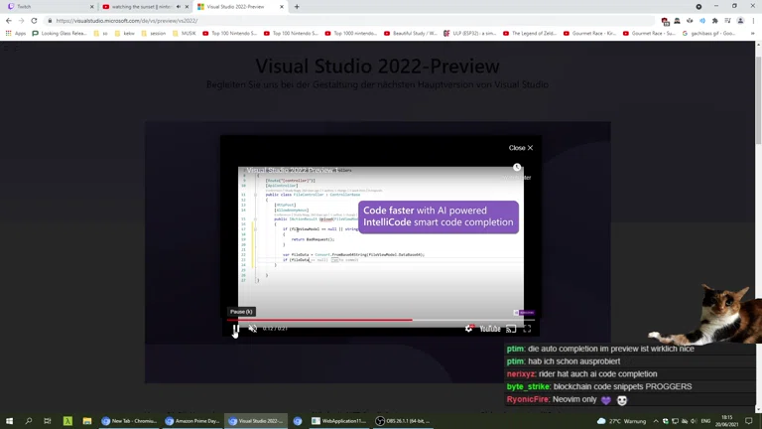This screenshot has width=762, height=429.
Task: Change the ENG input language
Action: pos(706,421)
